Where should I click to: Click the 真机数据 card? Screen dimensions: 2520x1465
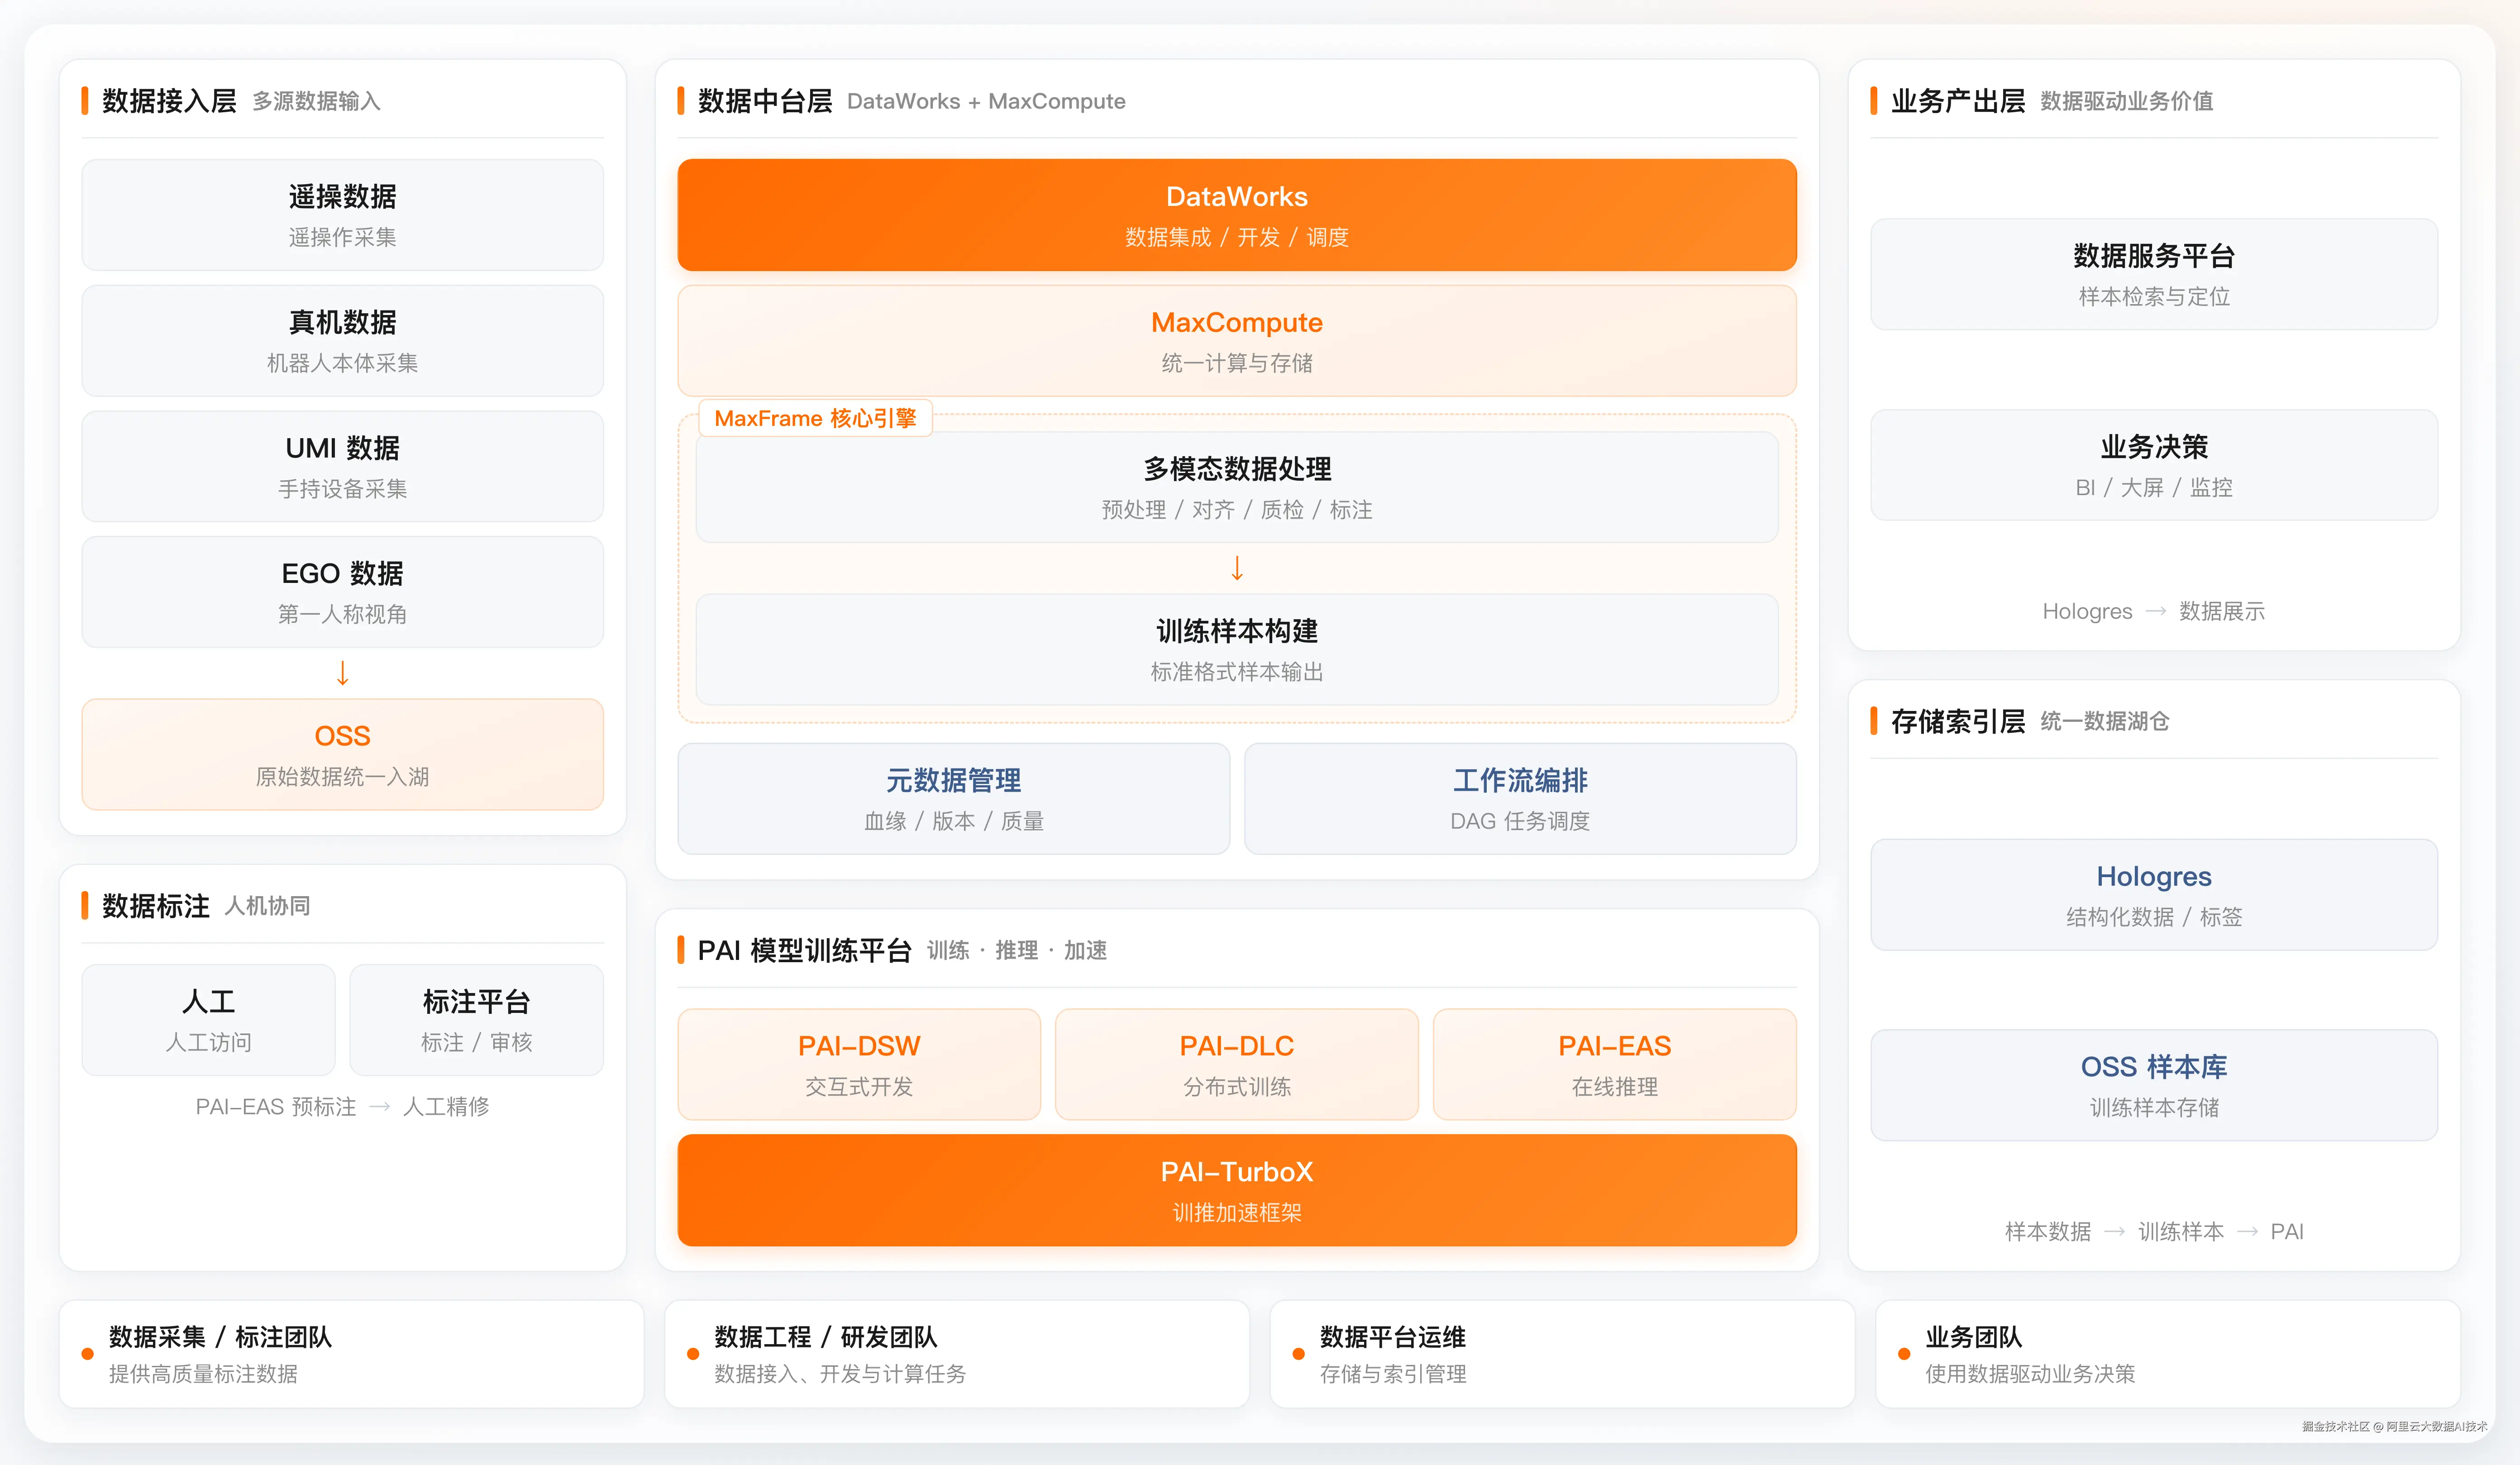coord(342,341)
